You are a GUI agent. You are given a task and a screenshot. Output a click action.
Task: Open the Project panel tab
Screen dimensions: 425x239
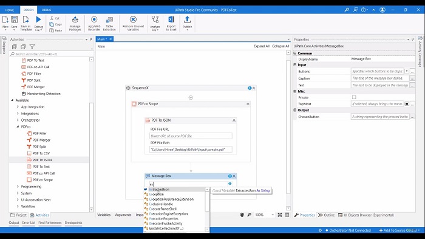(x=18, y=215)
